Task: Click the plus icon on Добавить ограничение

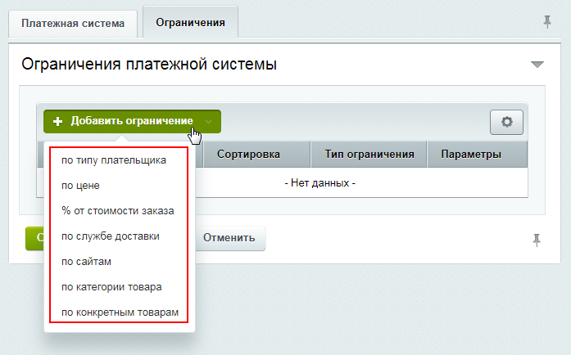Action: coord(57,122)
